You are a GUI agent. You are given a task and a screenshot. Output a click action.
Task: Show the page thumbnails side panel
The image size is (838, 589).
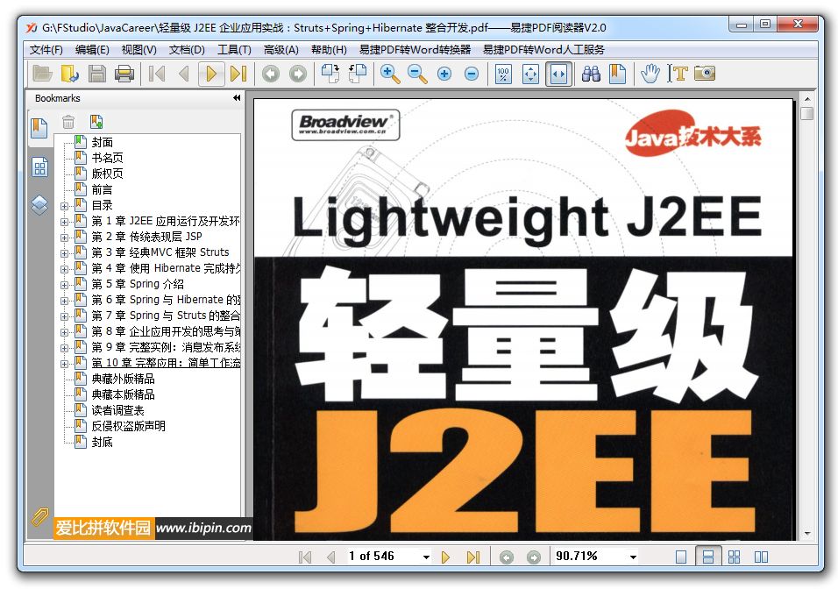(x=39, y=167)
